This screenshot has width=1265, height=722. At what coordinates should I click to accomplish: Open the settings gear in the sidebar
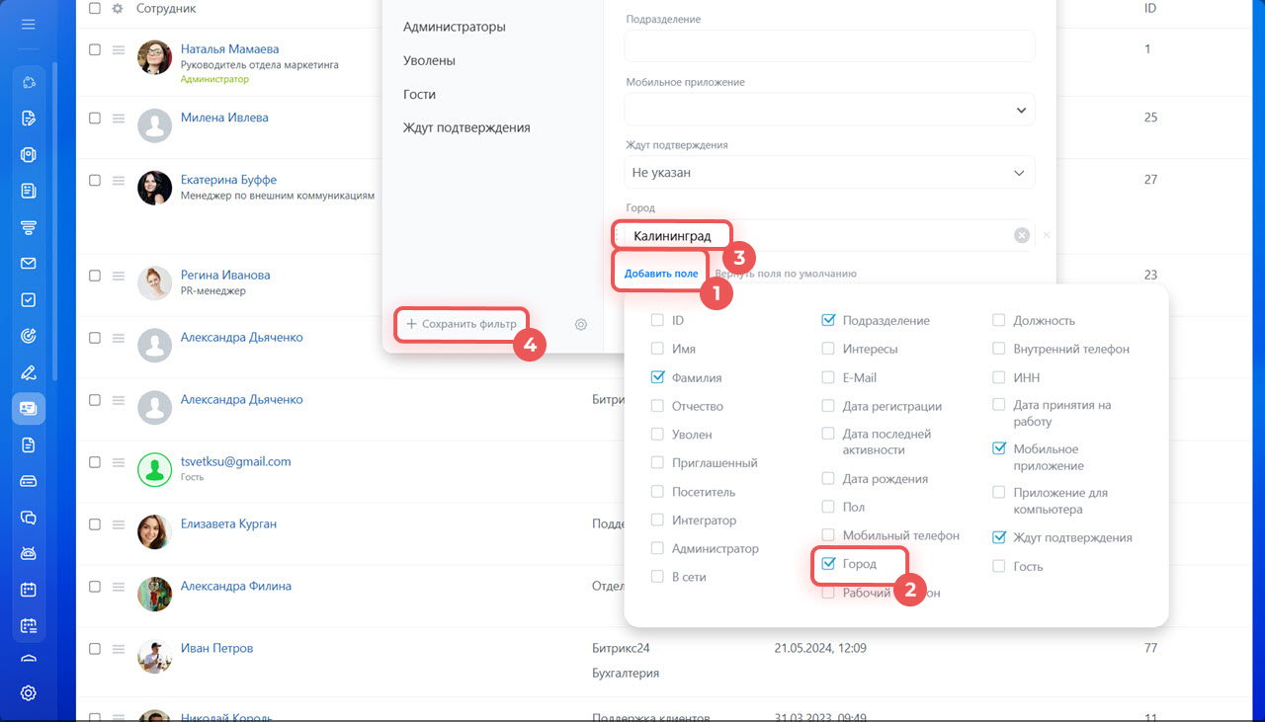point(28,693)
